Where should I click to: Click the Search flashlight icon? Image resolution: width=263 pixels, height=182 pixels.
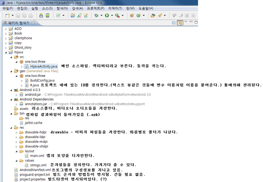[160, 16]
